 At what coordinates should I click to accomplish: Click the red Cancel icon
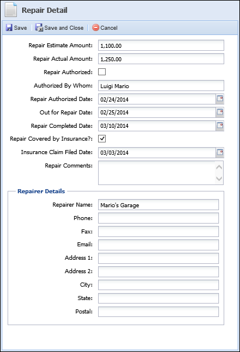coord(96,27)
